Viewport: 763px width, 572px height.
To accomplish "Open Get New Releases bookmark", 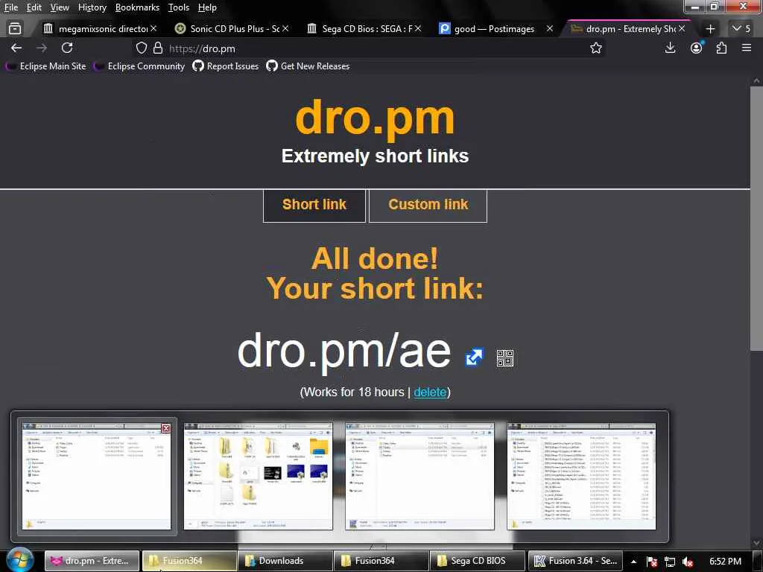I will click(x=308, y=66).
